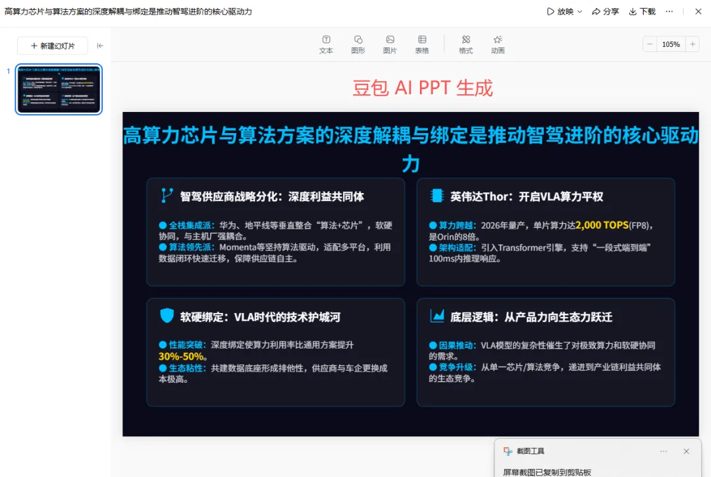Select heading 底层逻辑：从产品力向生态力跃迁

click(531, 317)
